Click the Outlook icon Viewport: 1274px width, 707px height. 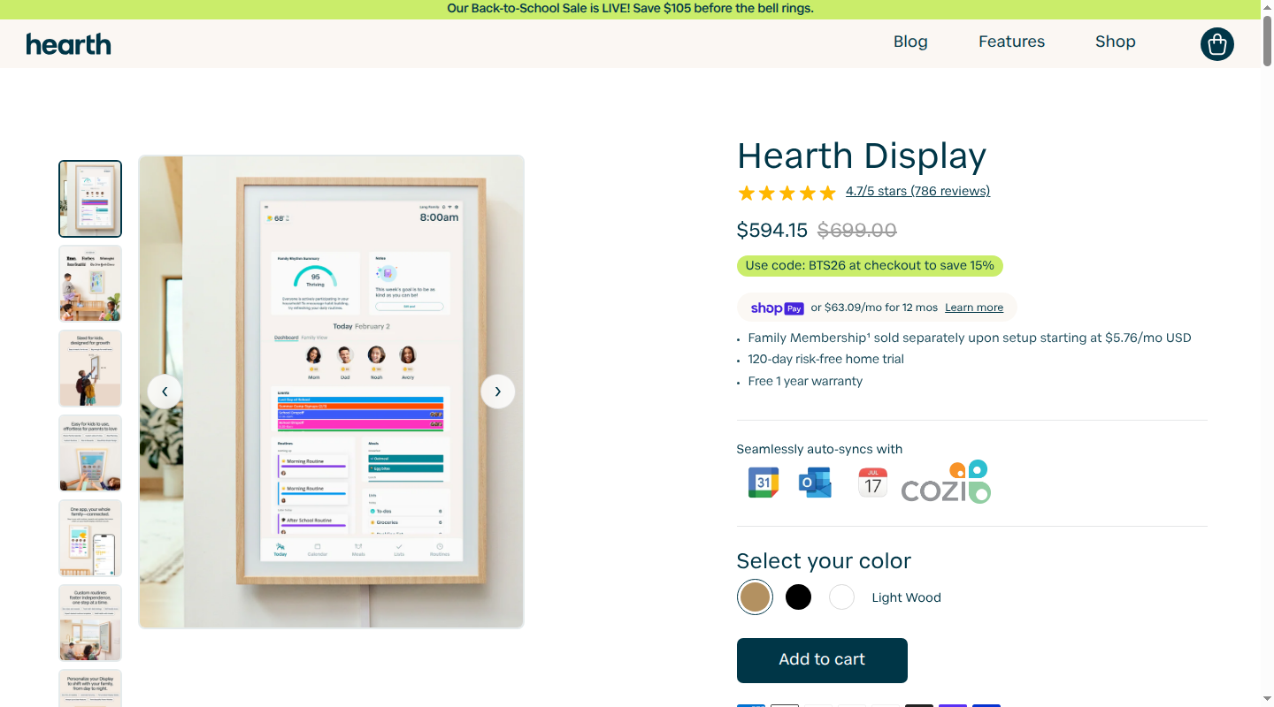tap(815, 483)
